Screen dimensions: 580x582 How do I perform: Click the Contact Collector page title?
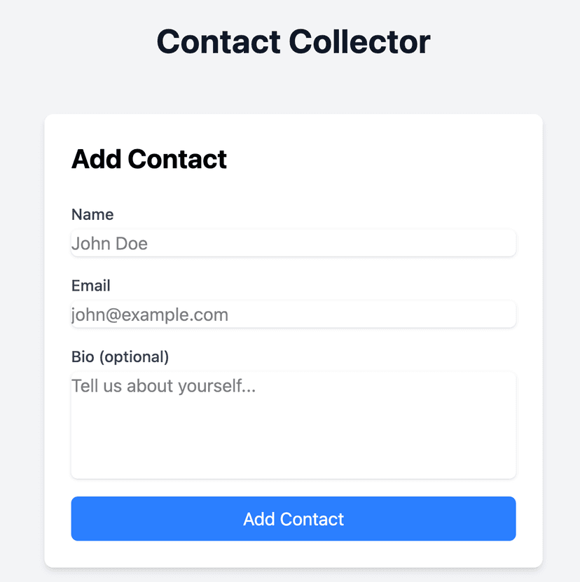point(294,41)
